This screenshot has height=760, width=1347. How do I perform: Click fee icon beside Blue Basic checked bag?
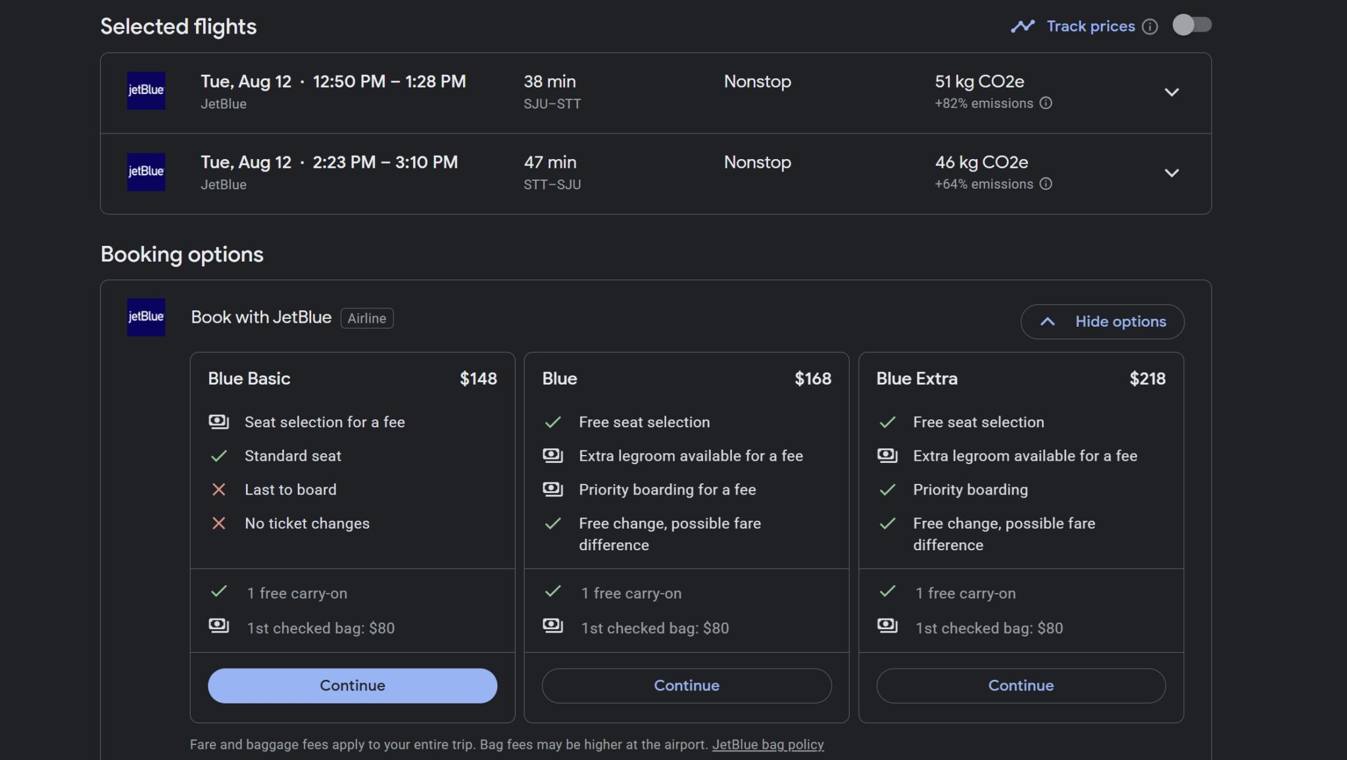tap(219, 625)
